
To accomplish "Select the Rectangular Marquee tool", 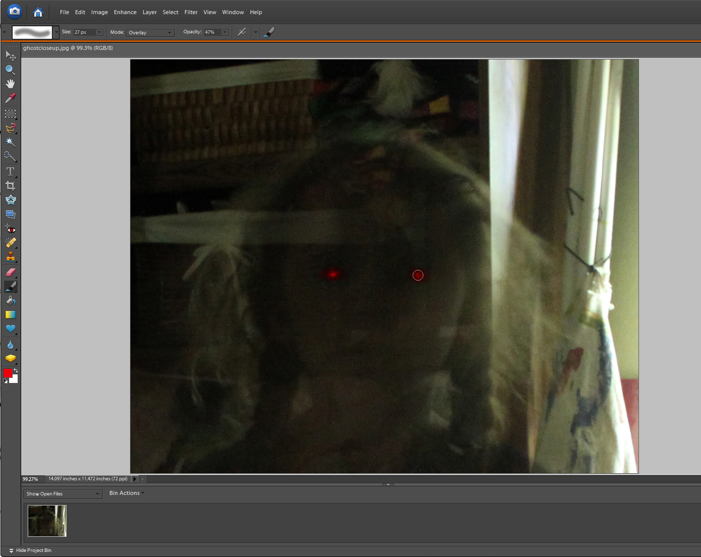I will 11,114.
